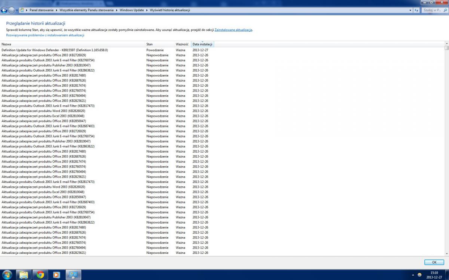Sort the list by 'Stan' column
The width and height of the screenshot is (449, 280).
point(160,44)
